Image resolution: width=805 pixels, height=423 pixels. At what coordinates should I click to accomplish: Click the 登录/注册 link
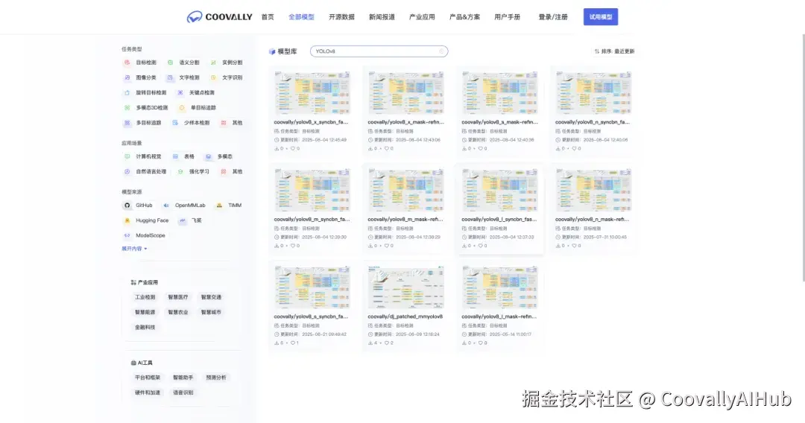click(553, 17)
